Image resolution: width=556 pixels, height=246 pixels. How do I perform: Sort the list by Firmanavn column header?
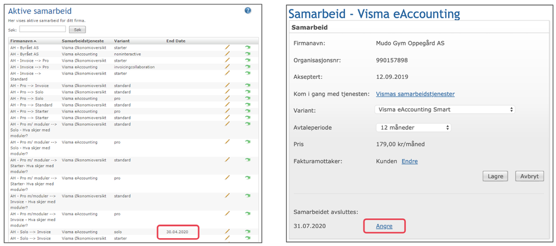[x=23, y=41]
